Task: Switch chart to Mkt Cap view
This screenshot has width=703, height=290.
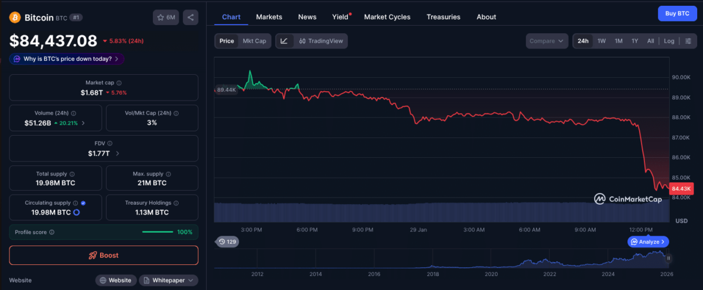Action: pos(254,41)
